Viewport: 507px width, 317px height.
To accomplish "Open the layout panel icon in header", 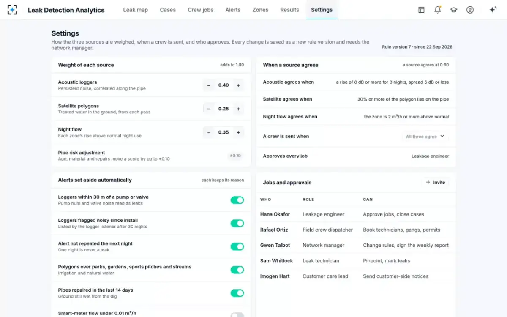I will click(x=421, y=10).
